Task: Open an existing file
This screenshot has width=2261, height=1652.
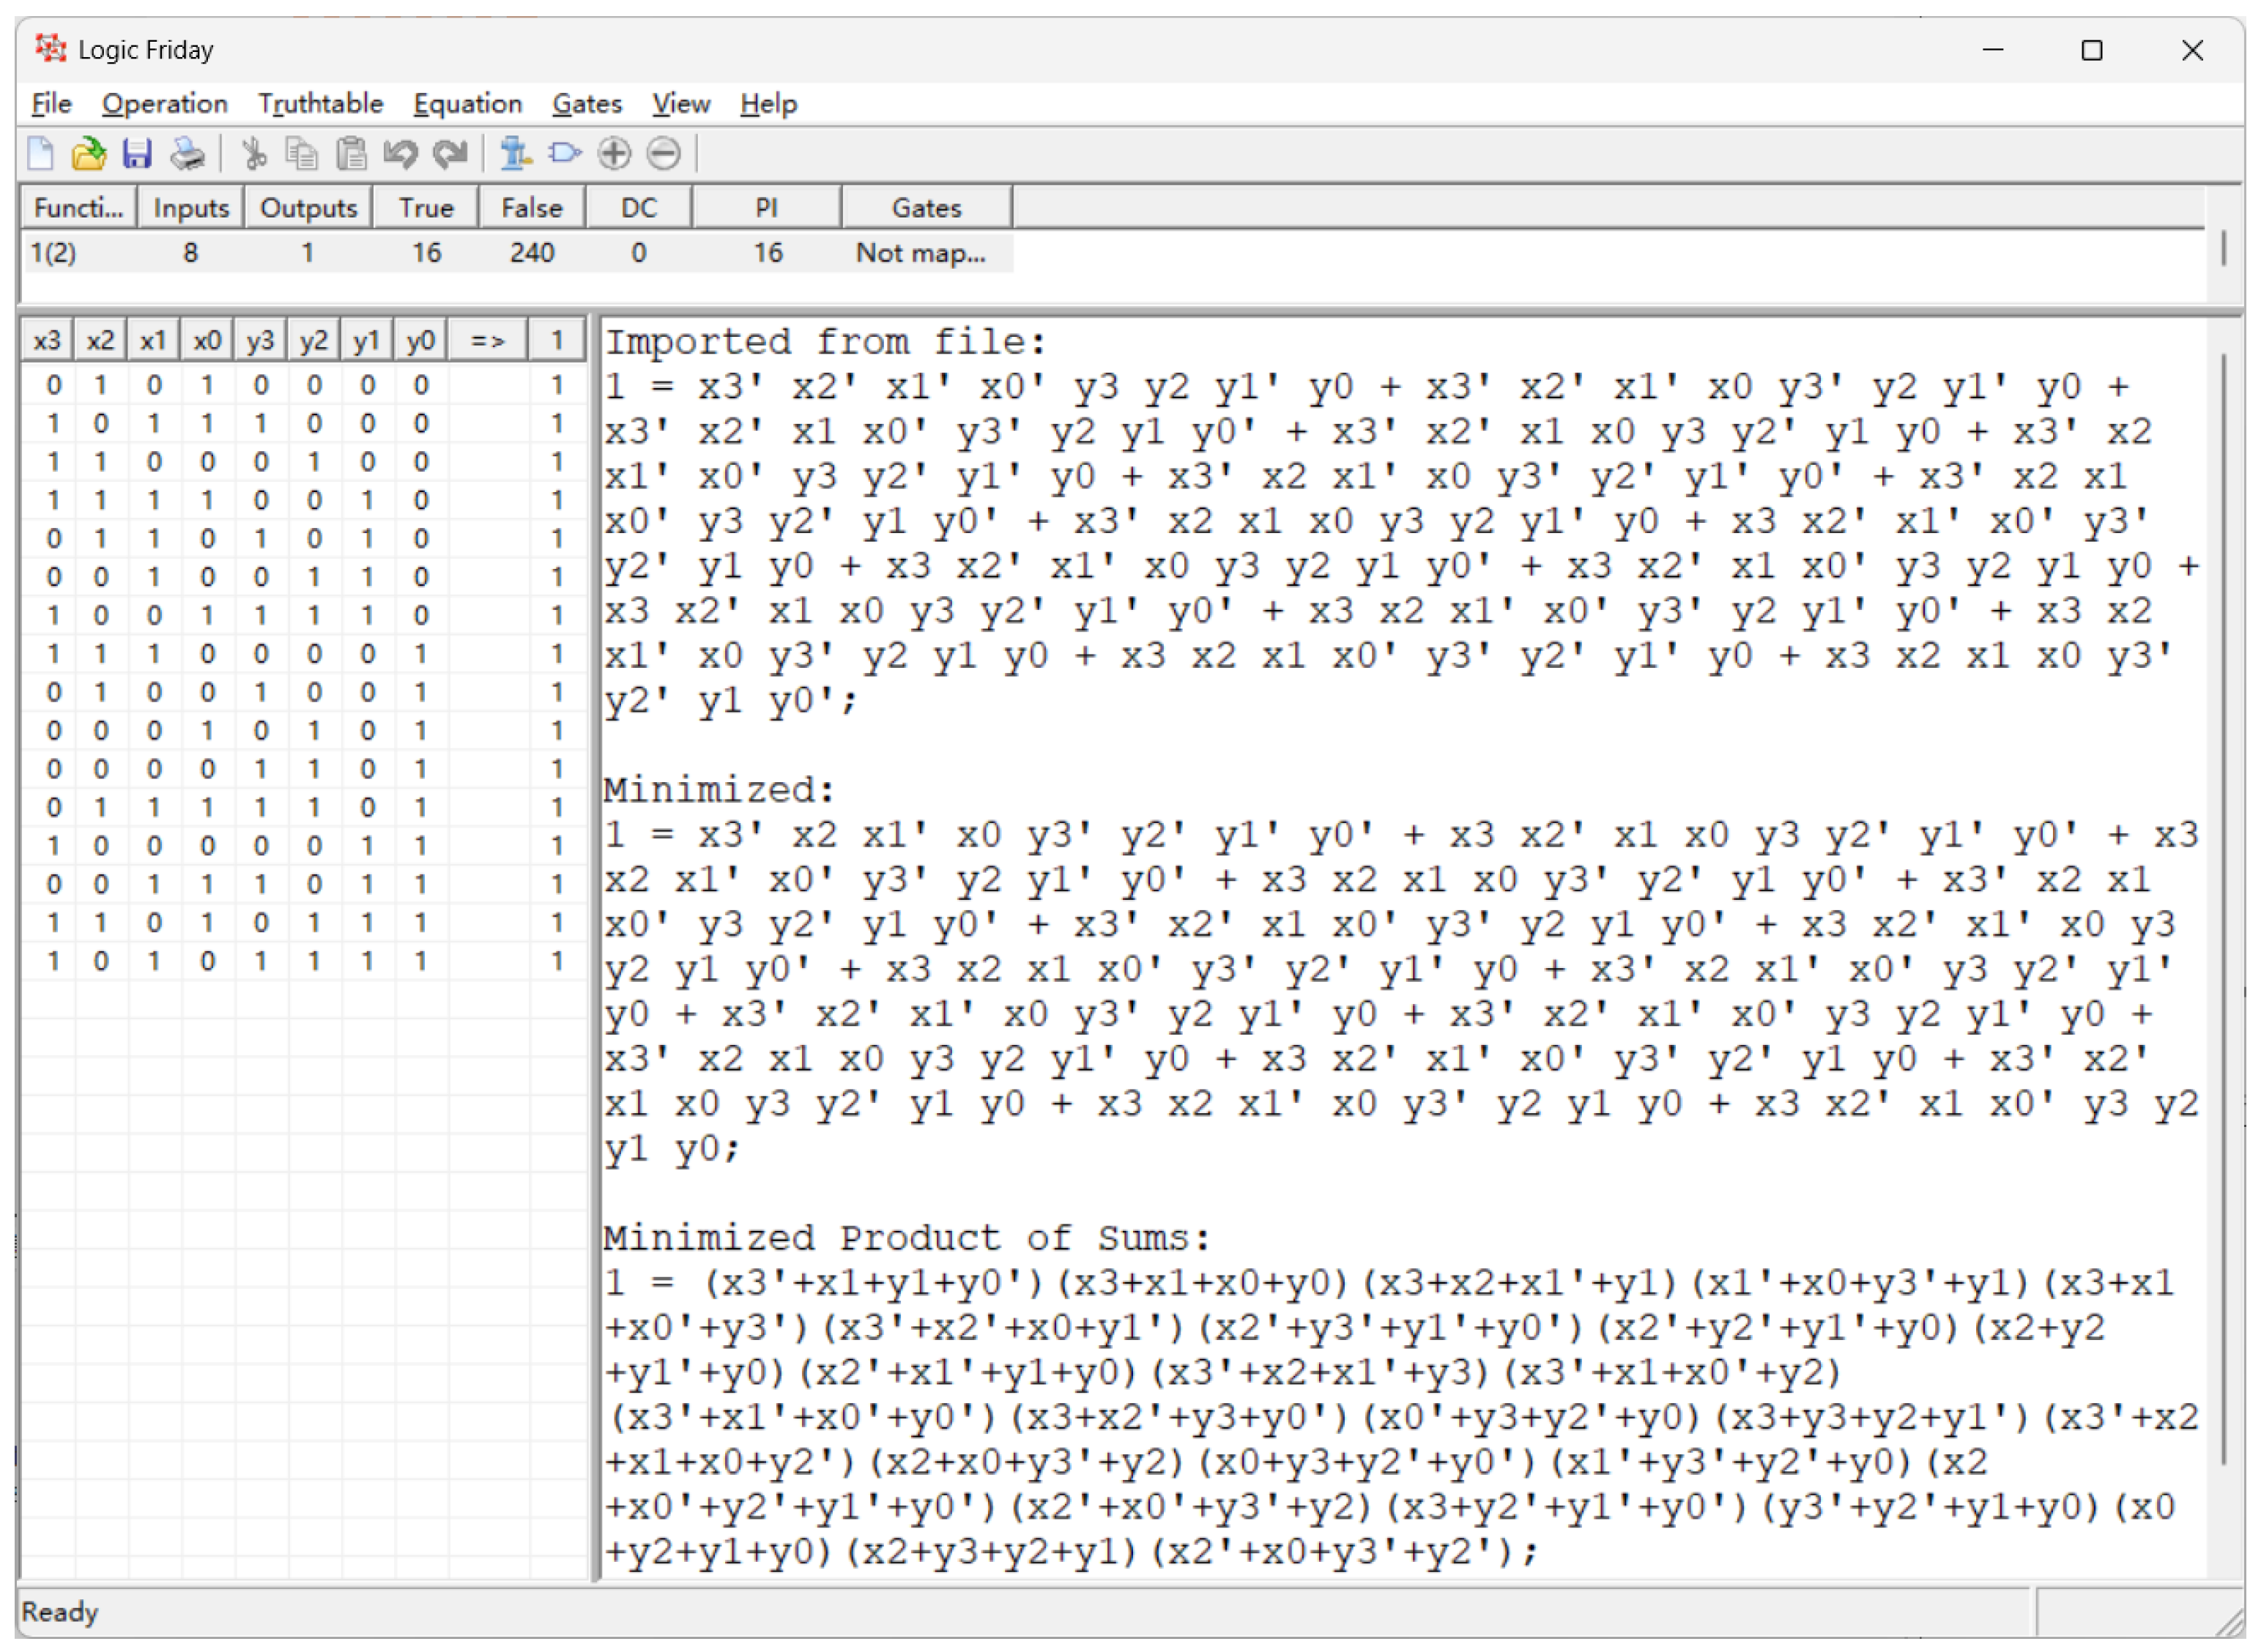Action: pos(88,154)
